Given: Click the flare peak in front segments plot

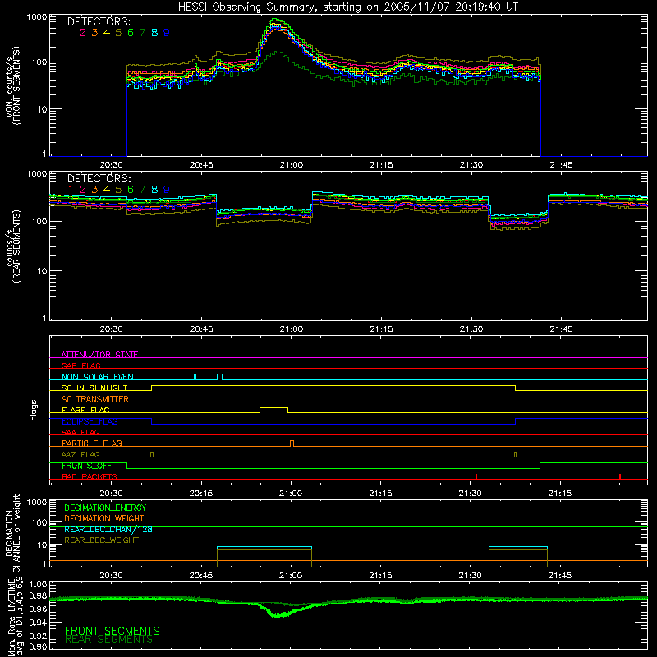Looking at the screenshot, I should point(275,20).
